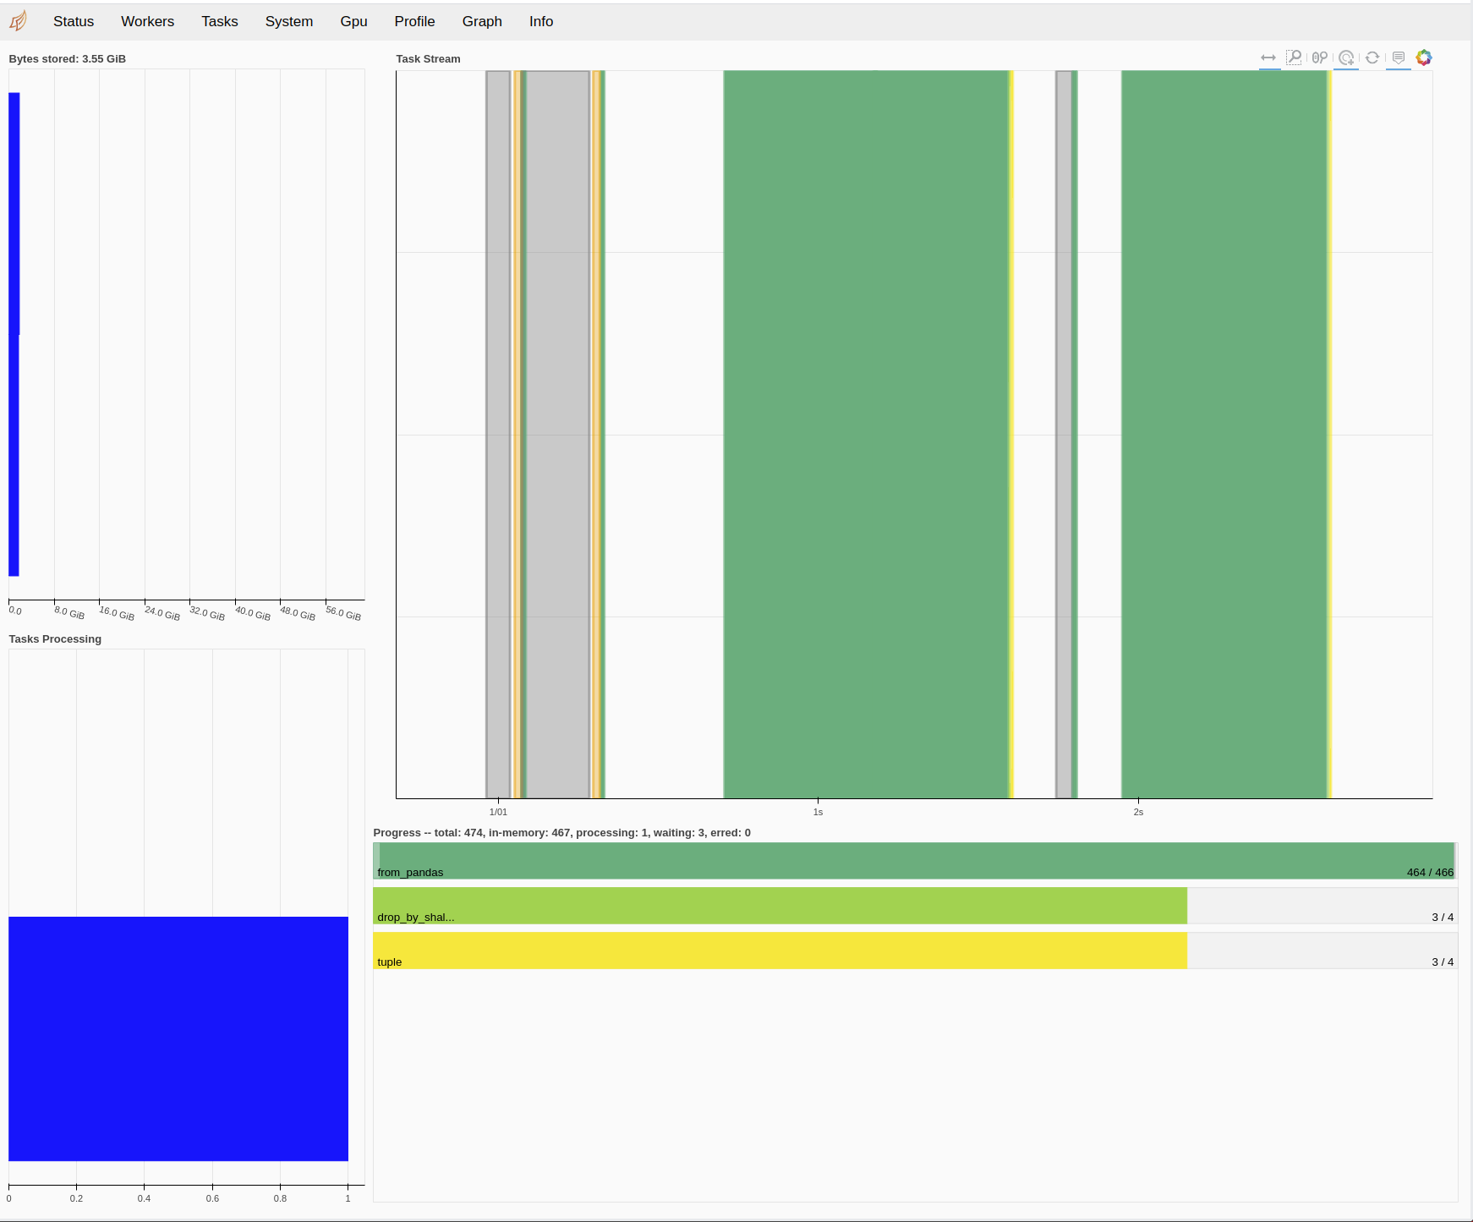The width and height of the screenshot is (1473, 1222).
Task: Click the Dask leaf logo
Action: click(x=19, y=21)
